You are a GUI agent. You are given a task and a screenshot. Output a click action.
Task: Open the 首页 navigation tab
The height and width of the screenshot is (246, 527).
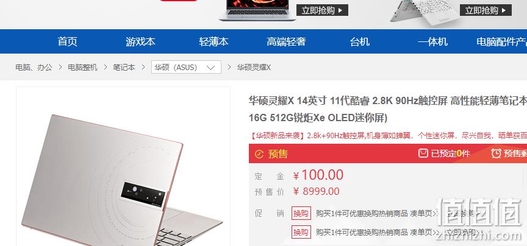pyautogui.click(x=68, y=41)
